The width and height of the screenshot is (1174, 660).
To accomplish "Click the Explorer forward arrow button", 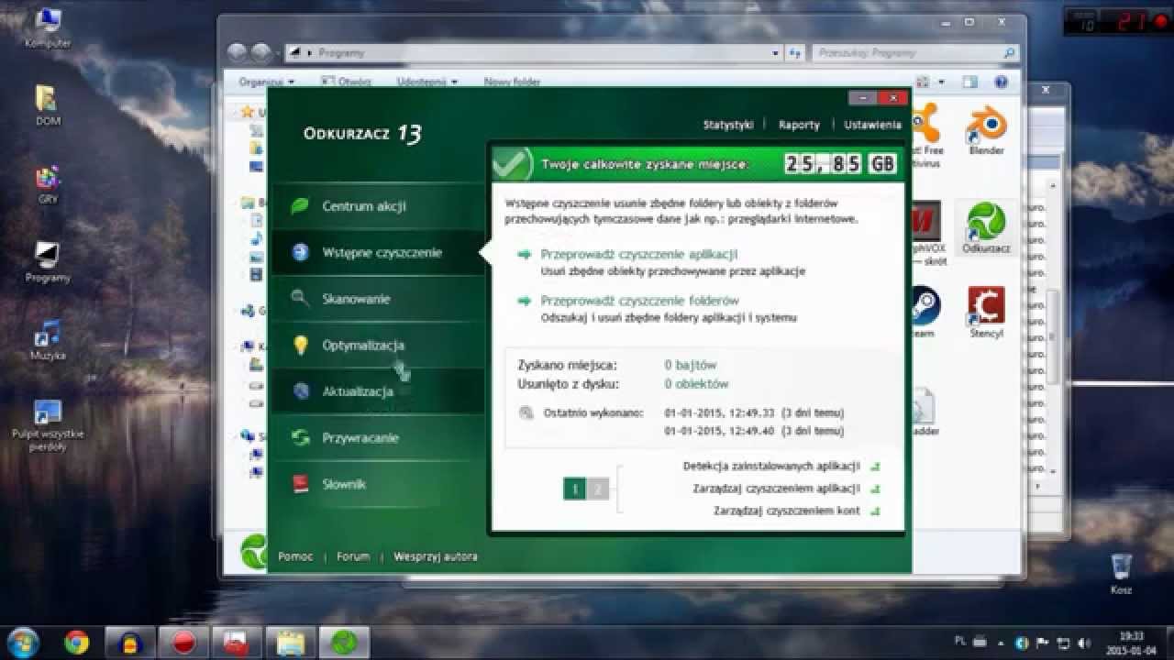I will pyautogui.click(x=260, y=52).
